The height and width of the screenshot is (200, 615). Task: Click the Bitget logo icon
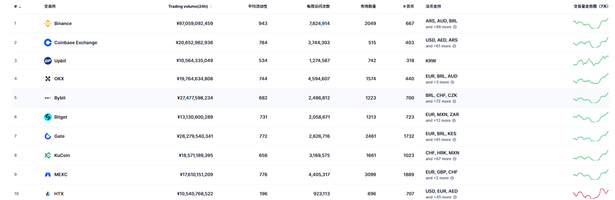(48, 117)
